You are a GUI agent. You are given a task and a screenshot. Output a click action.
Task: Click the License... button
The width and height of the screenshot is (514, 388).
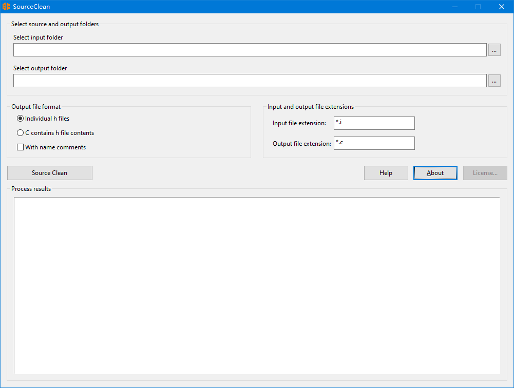tap(485, 173)
